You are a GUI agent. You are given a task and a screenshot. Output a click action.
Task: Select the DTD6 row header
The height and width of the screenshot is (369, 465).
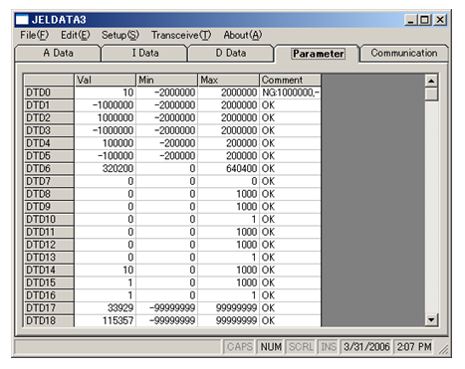click(x=49, y=168)
